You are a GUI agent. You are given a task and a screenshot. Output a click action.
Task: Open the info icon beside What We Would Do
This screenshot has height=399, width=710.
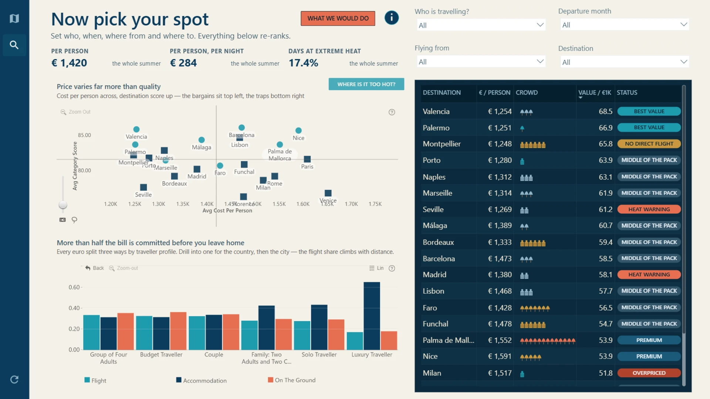point(391,18)
